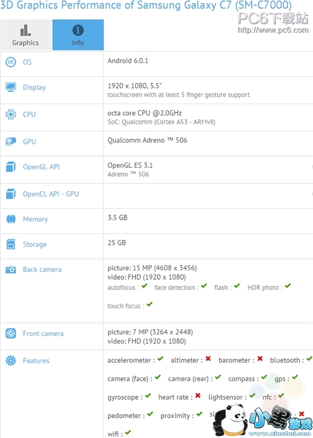This screenshot has height=438, width=313.
Task: Click the altimeter red cross
Action: tap(208, 358)
